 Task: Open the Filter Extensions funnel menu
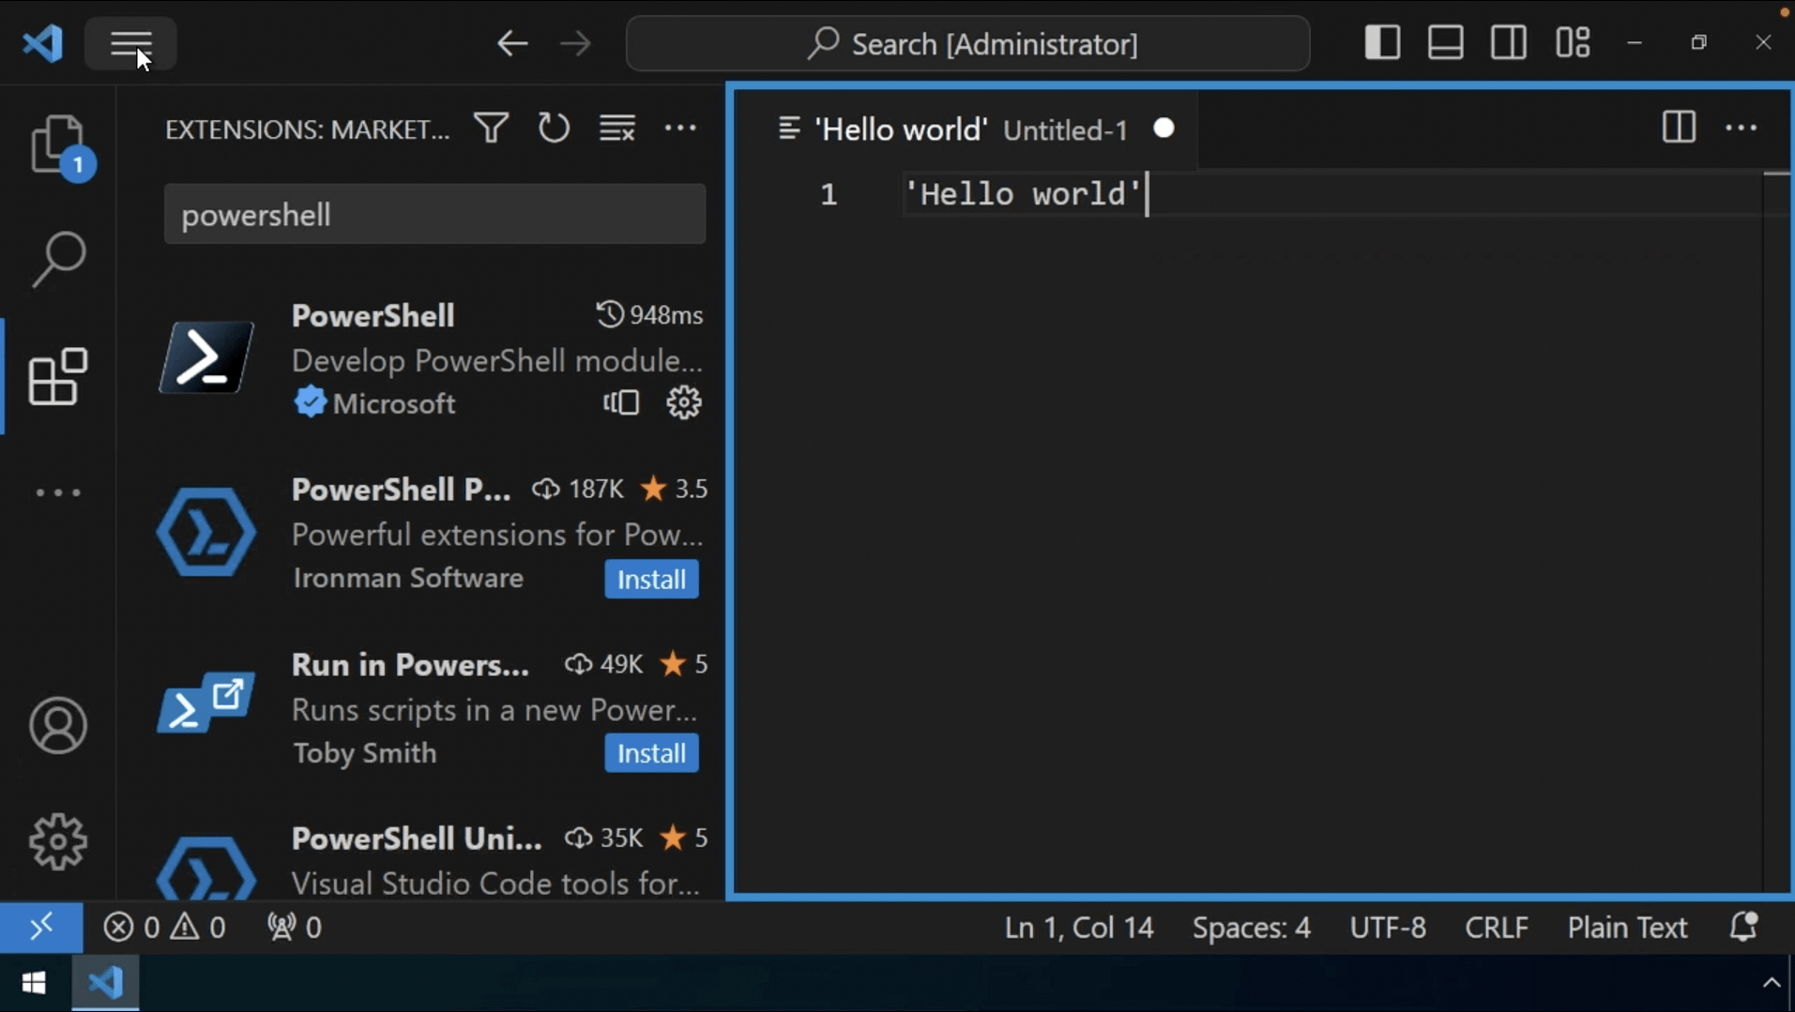coord(492,128)
